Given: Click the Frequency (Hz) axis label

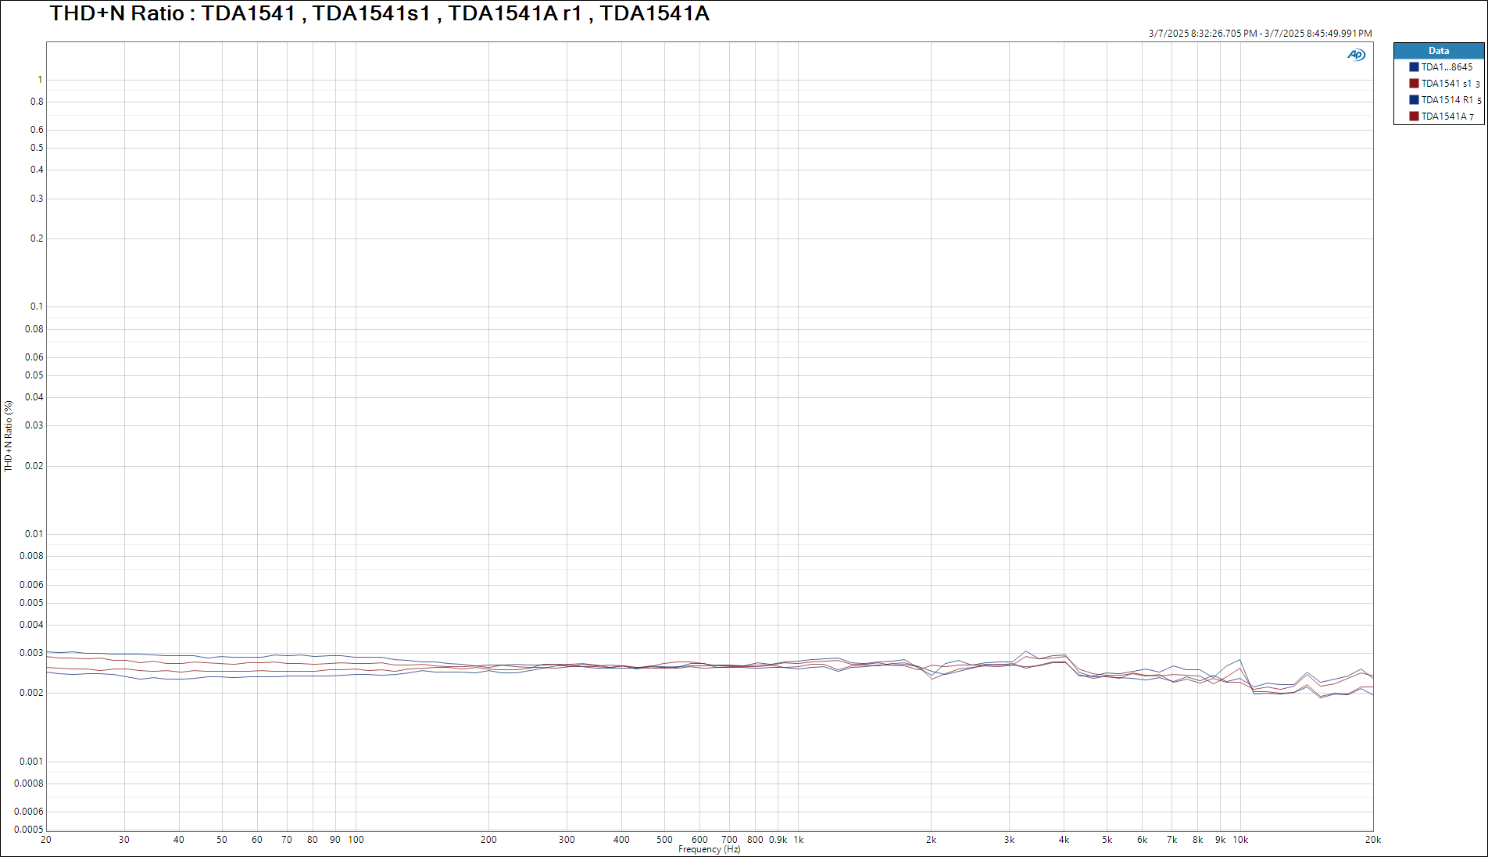Looking at the screenshot, I should tap(709, 849).
